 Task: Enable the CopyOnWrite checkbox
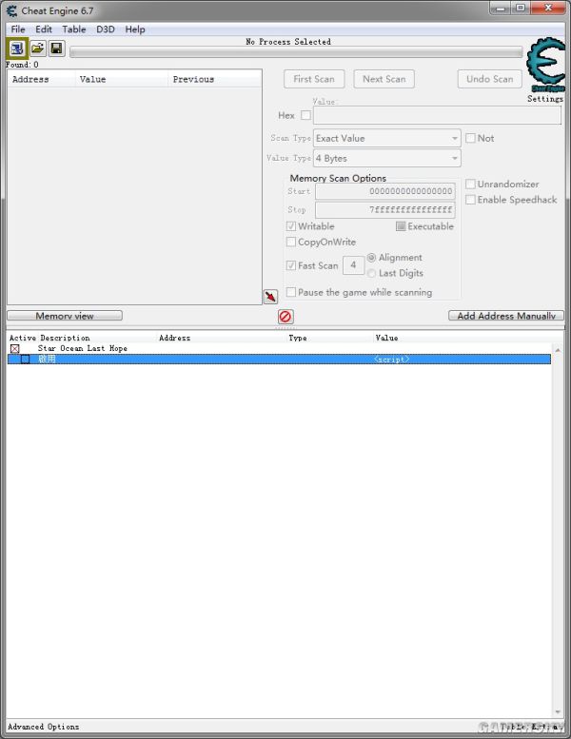(x=291, y=242)
